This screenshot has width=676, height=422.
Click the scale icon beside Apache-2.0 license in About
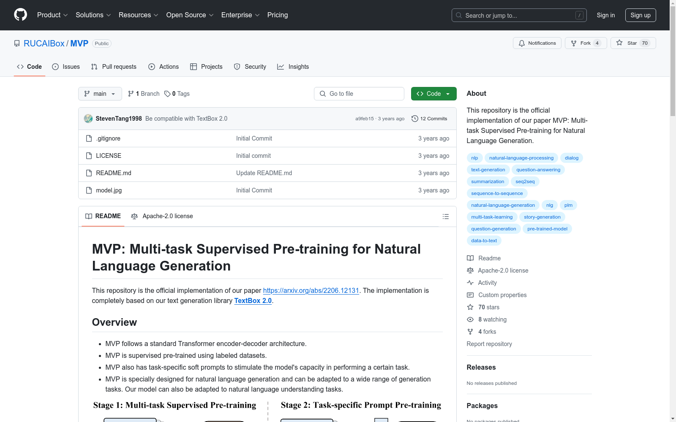click(x=470, y=271)
